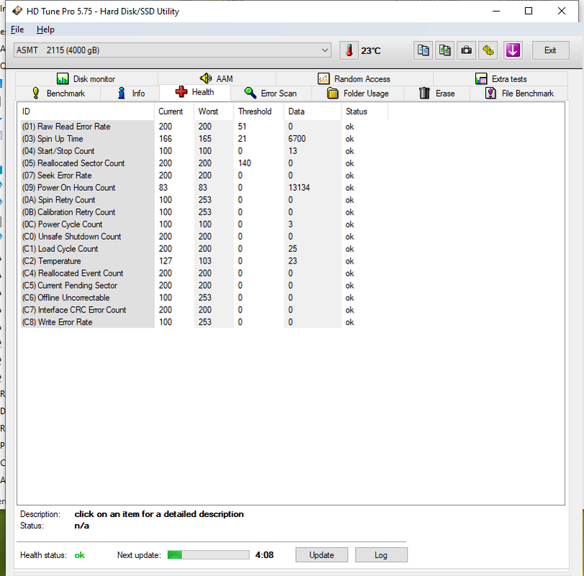Click the Worst column header
584x576 pixels.
click(x=214, y=112)
